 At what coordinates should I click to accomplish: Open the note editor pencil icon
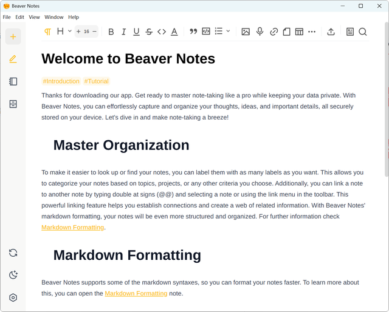coord(13,59)
